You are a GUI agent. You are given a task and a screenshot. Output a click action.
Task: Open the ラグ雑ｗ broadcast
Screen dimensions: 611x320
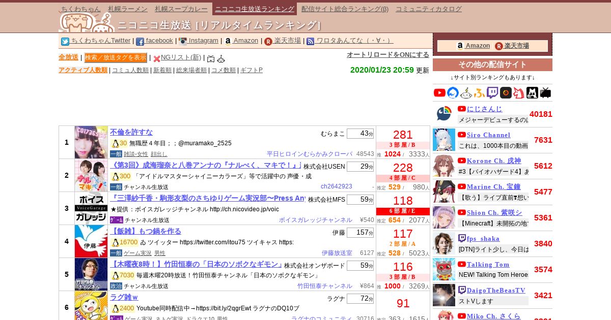[x=124, y=297]
